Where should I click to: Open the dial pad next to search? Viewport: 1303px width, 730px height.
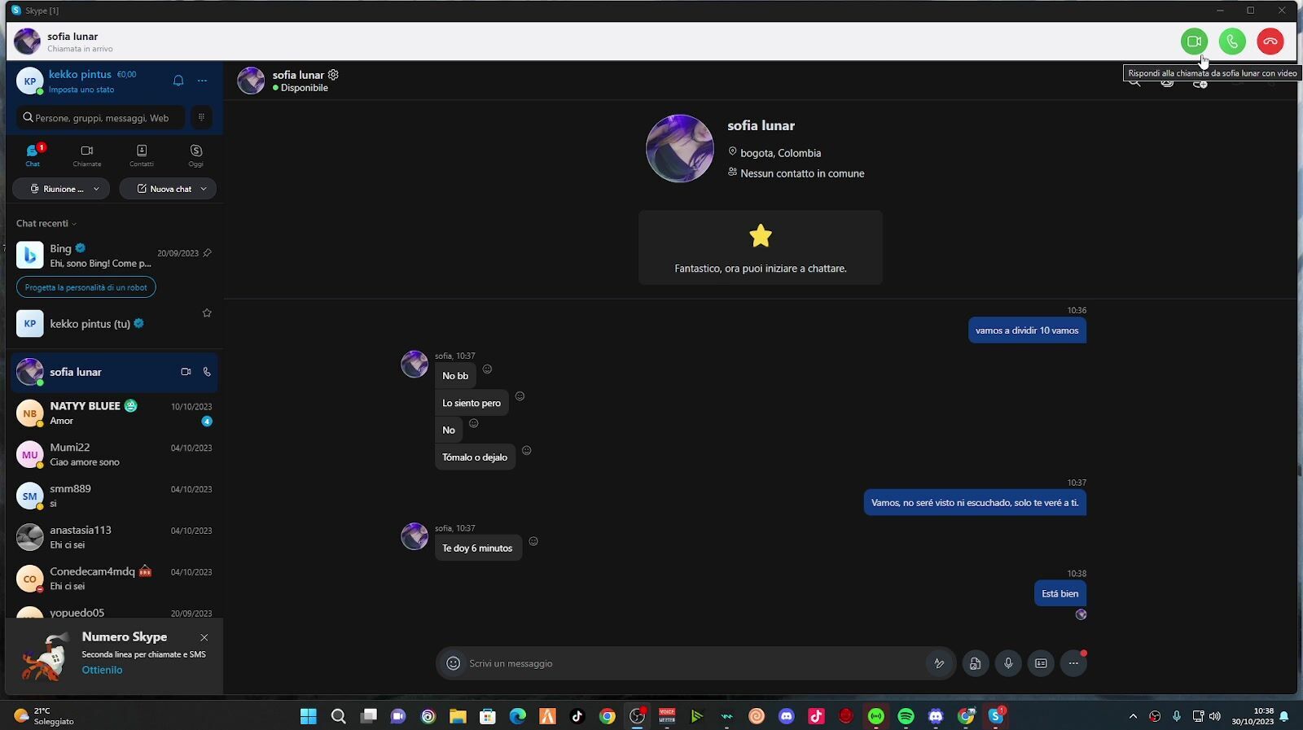click(201, 117)
